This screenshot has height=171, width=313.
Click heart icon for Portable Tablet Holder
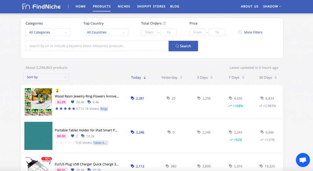(x=72, y=136)
